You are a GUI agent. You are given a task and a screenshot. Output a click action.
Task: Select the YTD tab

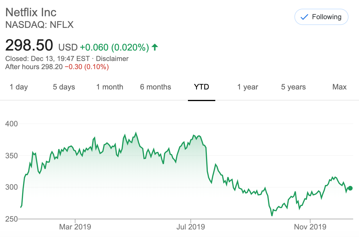coord(201,87)
